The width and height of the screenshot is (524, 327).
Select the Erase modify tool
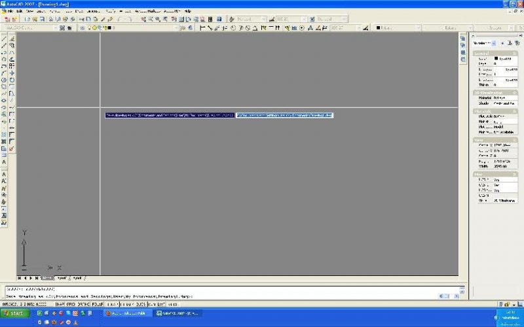click(12, 39)
